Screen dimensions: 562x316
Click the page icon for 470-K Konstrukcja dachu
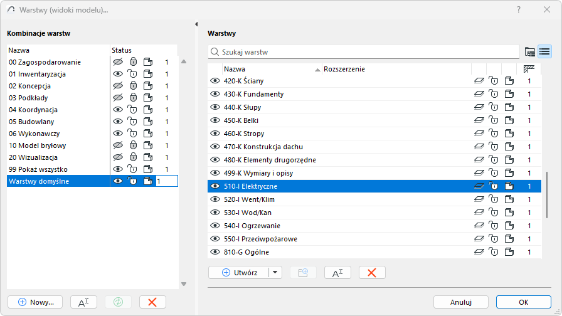509,147
